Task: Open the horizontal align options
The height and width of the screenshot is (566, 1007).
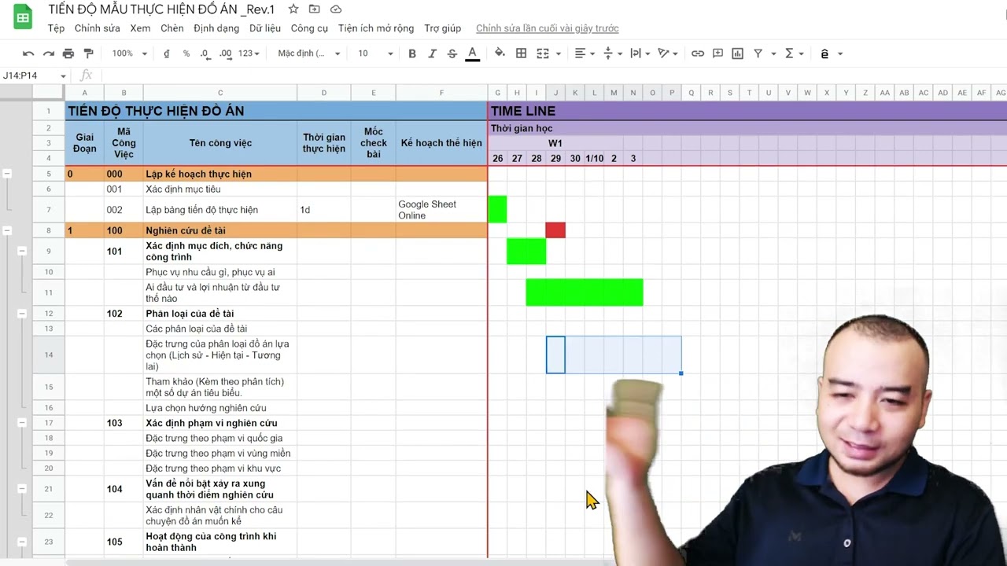Action: click(585, 53)
